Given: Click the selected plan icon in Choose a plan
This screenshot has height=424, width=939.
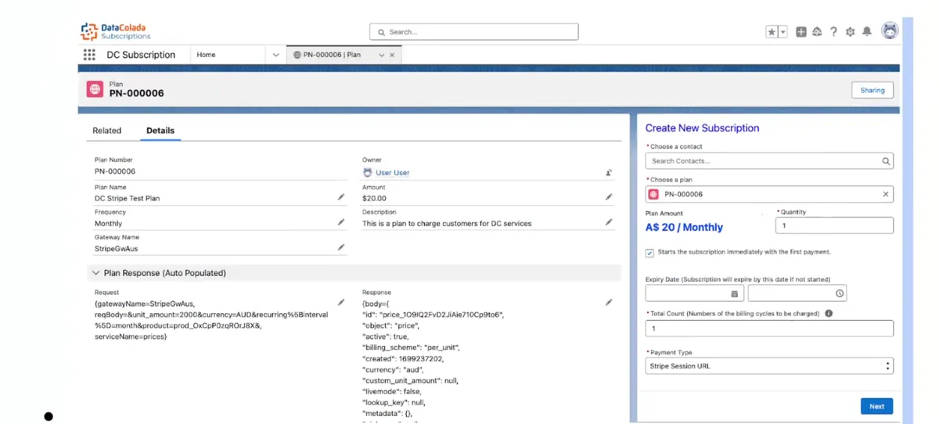Looking at the screenshot, I should [653, 194].
